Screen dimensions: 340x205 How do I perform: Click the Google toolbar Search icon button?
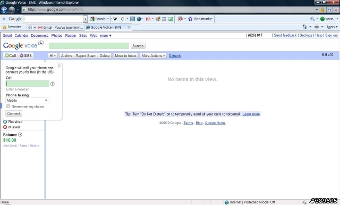coord(98,19)
